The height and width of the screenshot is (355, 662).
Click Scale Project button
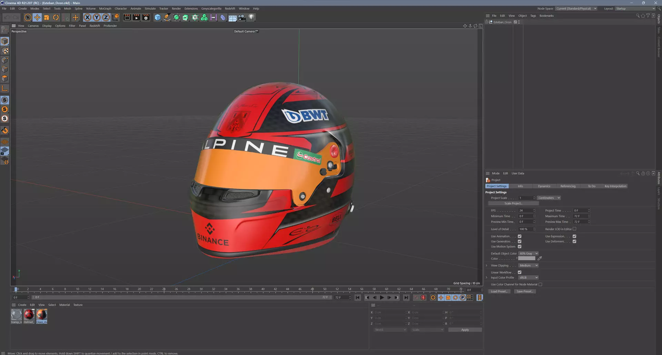tap(513, 203)
